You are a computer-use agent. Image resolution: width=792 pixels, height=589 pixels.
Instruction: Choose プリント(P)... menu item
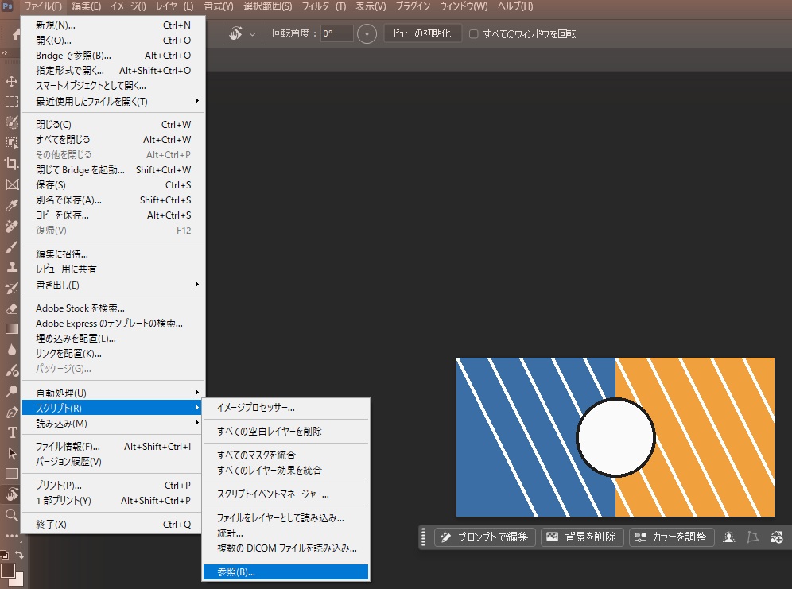tap(113, 485)
